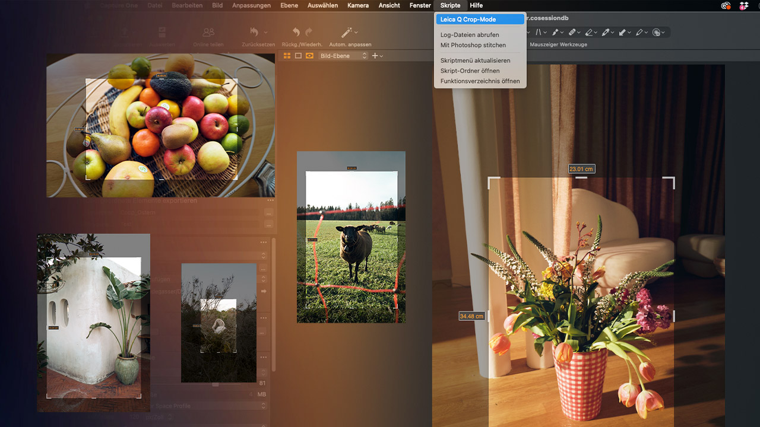Toggle the orange proof eye icon
Screen dimensions: 760x427
(309, 56)
